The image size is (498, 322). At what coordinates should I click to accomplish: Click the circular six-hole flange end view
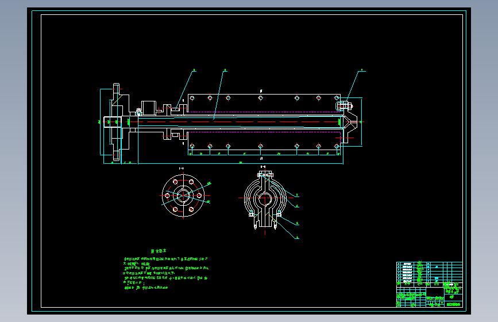click(183, 195)
